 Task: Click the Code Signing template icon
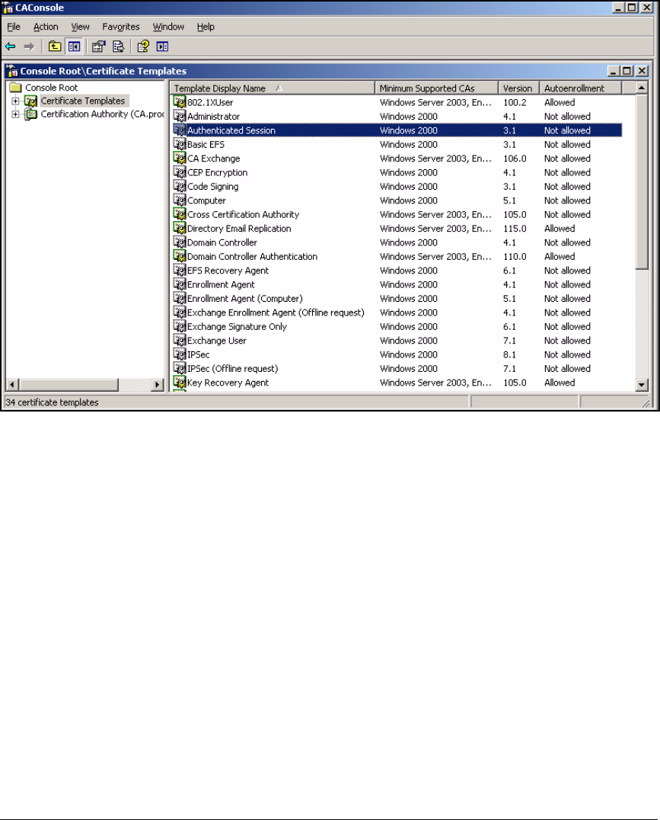click(x=180, y=186)
